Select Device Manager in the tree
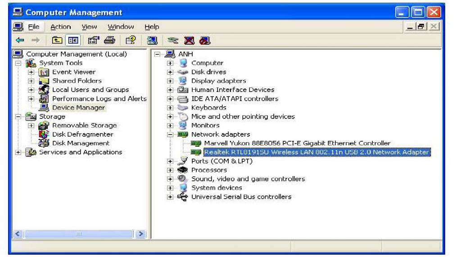 point(78,108)
